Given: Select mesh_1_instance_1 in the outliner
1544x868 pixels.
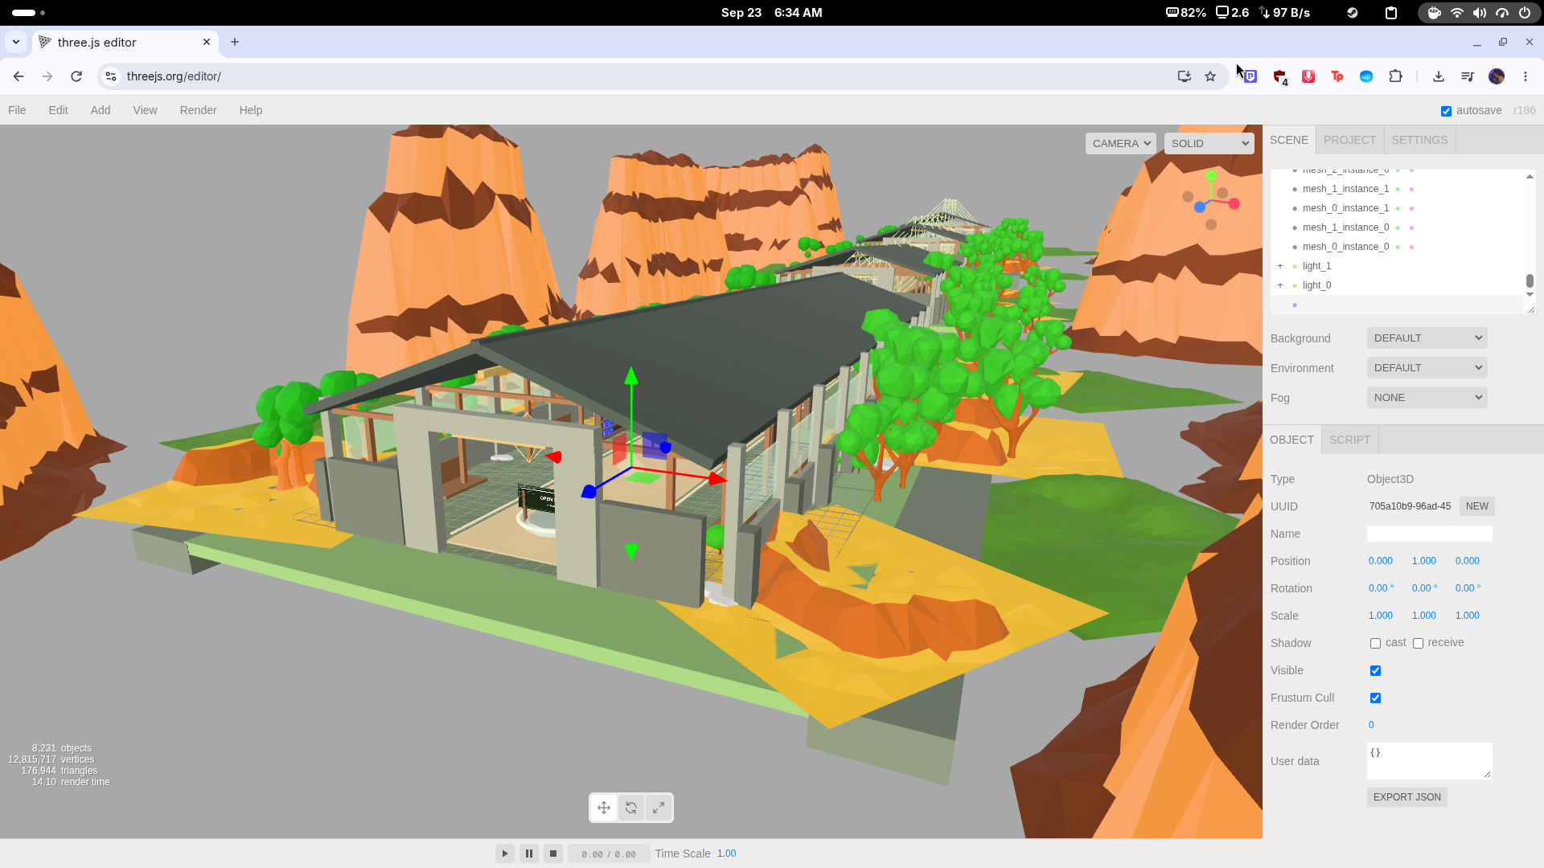Looking at the screenshot, I should click(x=1345, y=189).
